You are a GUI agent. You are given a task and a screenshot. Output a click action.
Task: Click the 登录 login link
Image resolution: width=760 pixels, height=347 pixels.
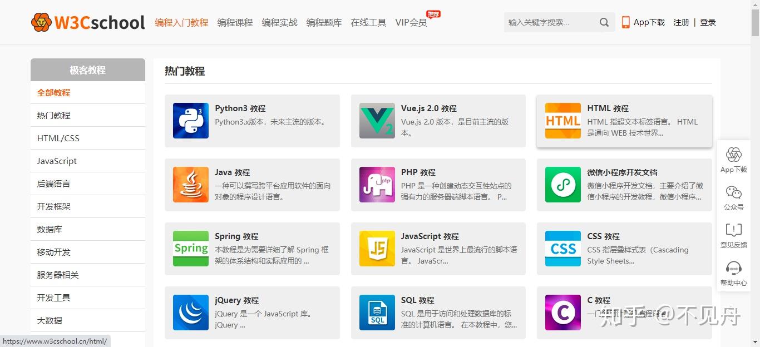[708, 22]
